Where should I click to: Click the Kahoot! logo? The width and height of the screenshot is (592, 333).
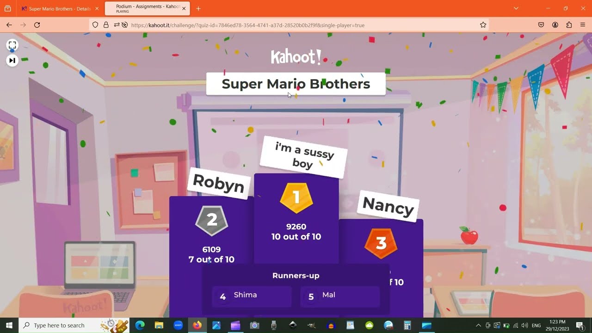click(296, 57)
